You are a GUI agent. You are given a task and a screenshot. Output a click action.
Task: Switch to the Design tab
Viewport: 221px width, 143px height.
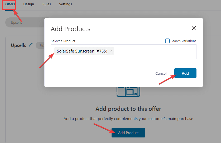coord(28,4)
